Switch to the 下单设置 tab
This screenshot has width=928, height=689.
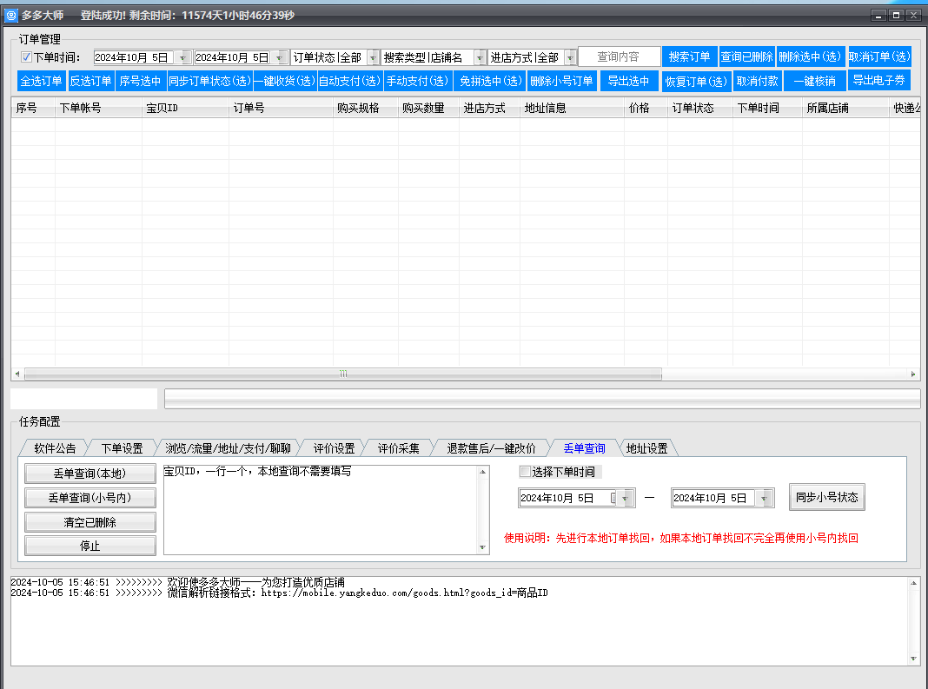point(122,448)
